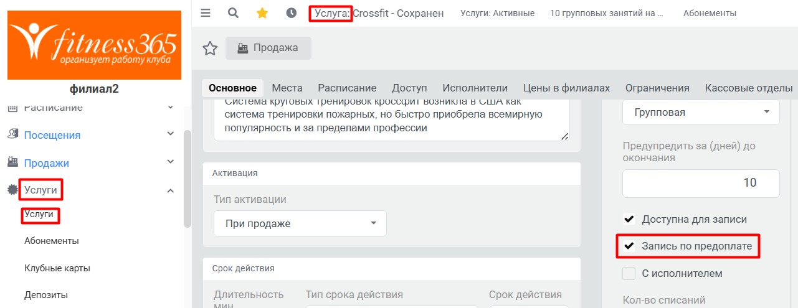Click the Продажа button

click(268, 48)
